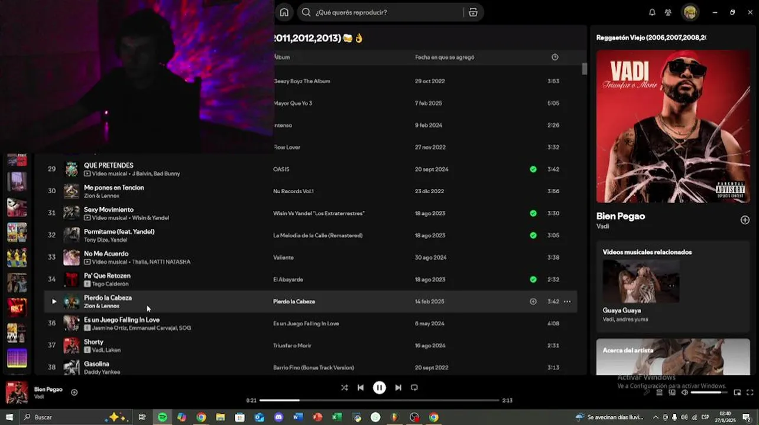The height and width of the screenshot is (425, 759).
Task: Toggle green check for Sexy Movimiento
Action: (533, 214)
